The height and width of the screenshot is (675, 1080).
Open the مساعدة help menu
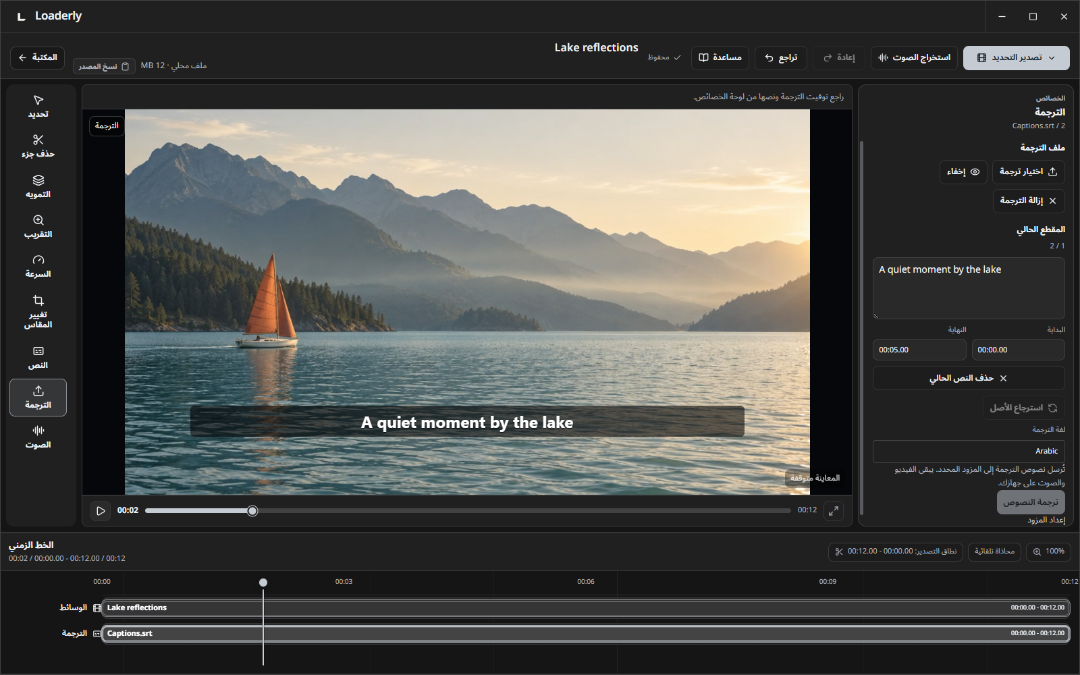tap(720, 58)
